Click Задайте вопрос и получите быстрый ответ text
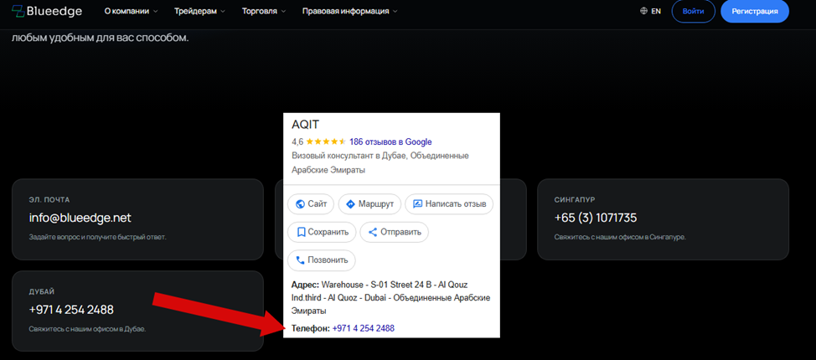Viewport: 816px width, 360px height. pyautogui.click(x=97, y=237)
